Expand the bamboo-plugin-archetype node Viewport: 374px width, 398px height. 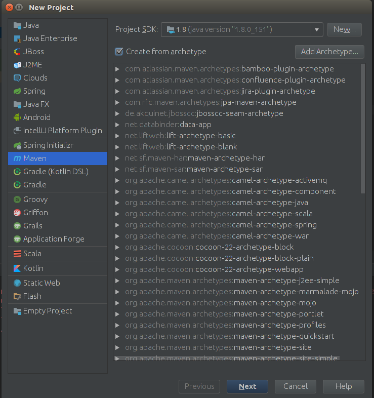coord(117,69)
